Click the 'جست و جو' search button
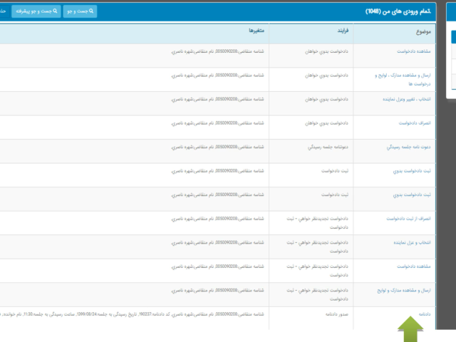 tap(80, 11)
